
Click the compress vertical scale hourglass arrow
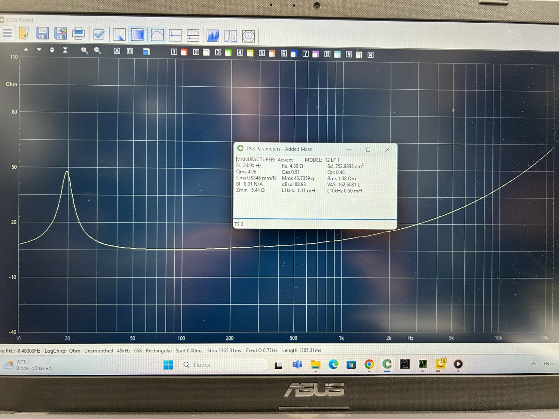[65, 50]
